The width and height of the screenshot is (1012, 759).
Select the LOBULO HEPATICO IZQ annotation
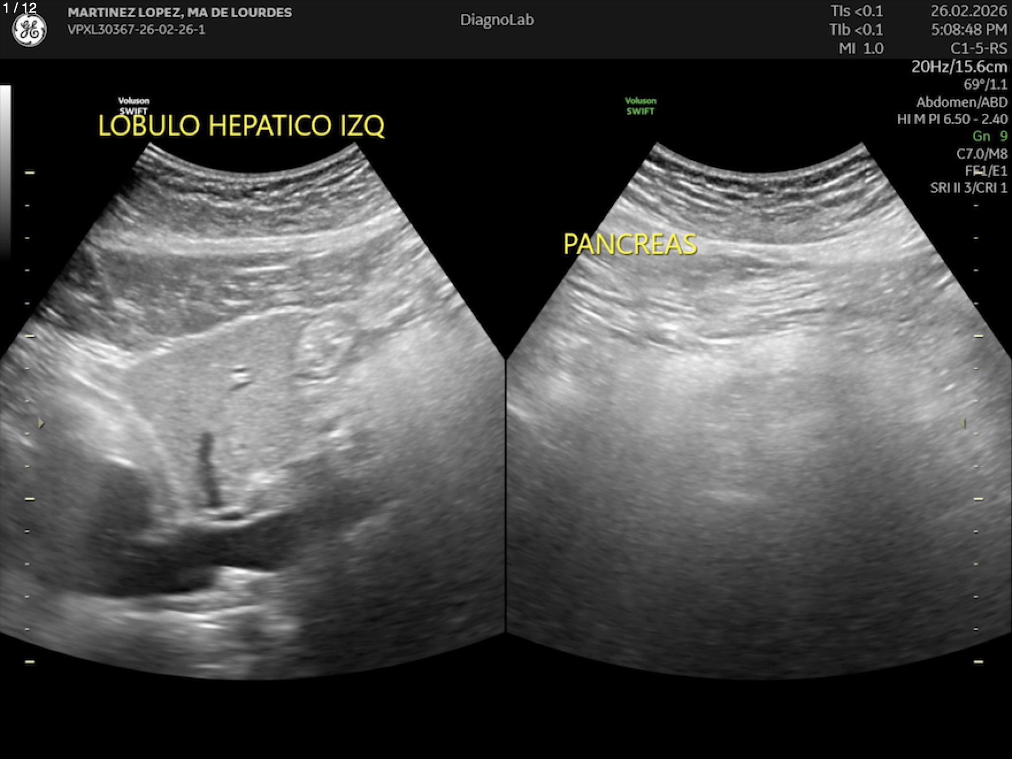click(x=241, y=125)
